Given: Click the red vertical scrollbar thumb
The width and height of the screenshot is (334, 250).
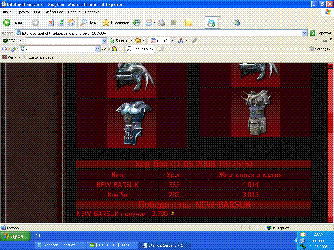Looking at the screenshot, I should coord(330,123).
